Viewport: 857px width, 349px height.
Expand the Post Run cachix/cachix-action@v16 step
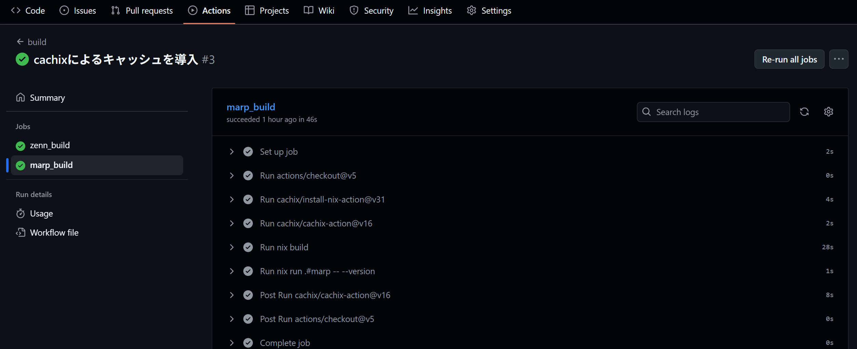click(x=232, y=295)
